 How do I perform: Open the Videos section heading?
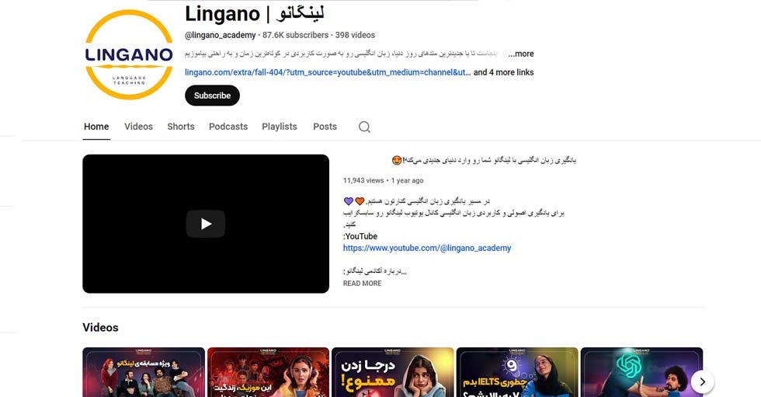100,328
